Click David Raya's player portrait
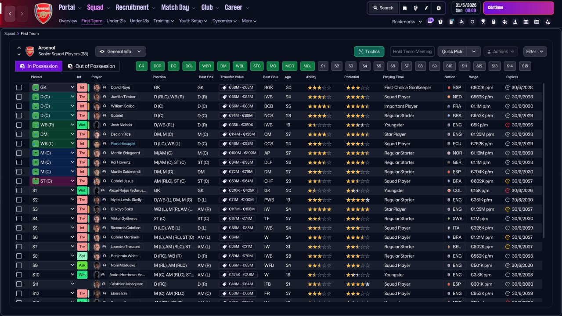 [97, 87]
